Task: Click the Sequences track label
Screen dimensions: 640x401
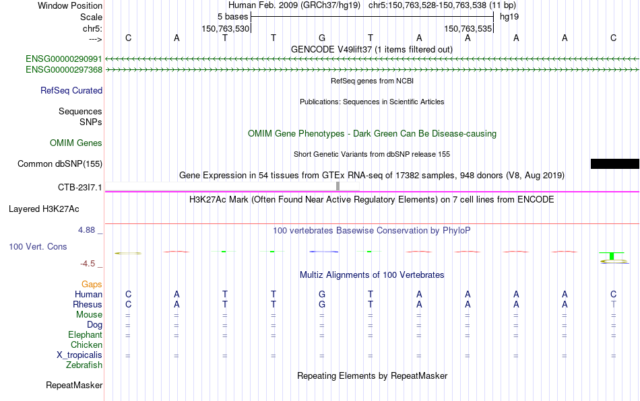Action: point(80,111)
